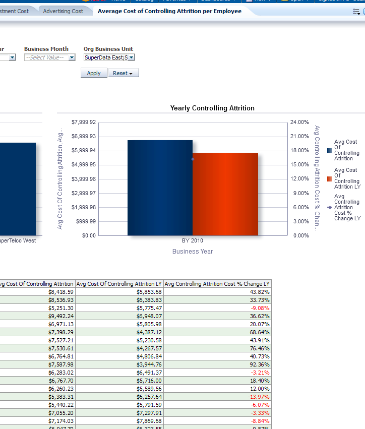
Task: Click the diamond data point on the chart
Action: (193, 159)
